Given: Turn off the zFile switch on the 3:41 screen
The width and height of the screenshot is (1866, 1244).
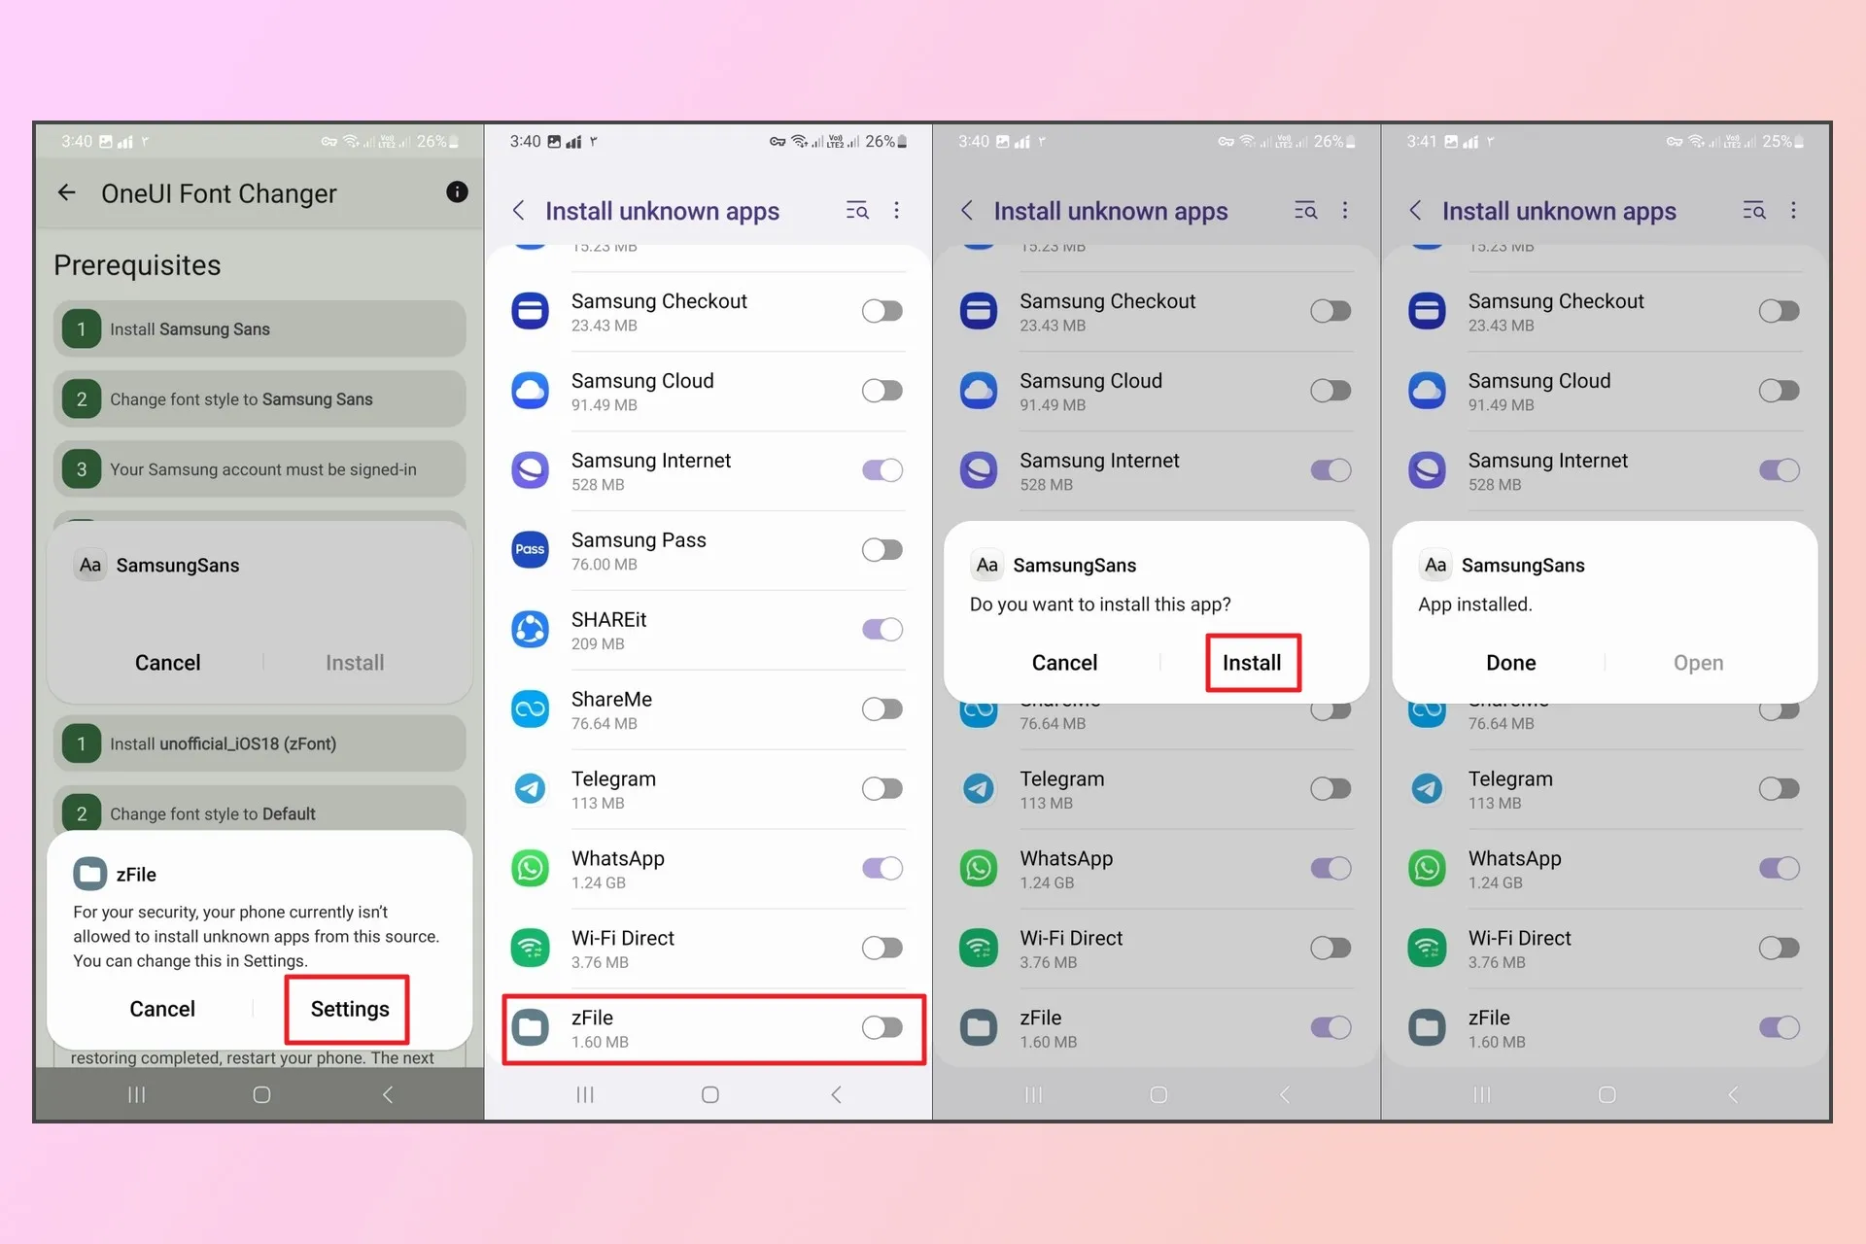Looking at the screenshot, I should (1780, 1028).
